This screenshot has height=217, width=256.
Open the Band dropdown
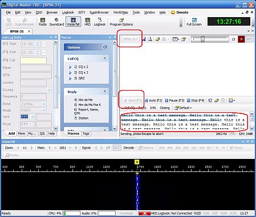point(44,104)
